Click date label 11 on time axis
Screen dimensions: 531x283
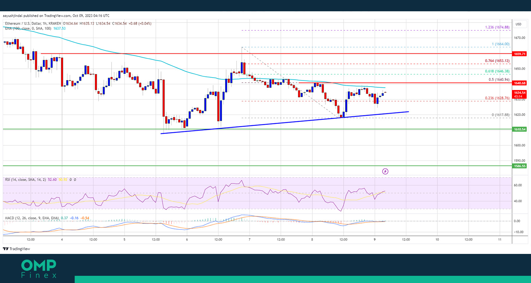[x=500, y=240]
